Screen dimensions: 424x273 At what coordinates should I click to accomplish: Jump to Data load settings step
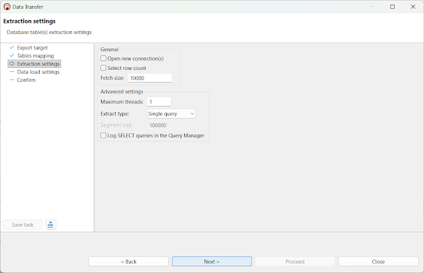38,72
